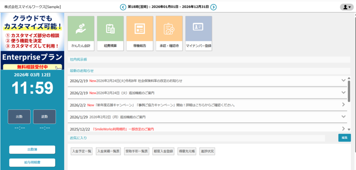Open the 新年度応援キャンペーン notice arrow

click(x=343, y=104)
